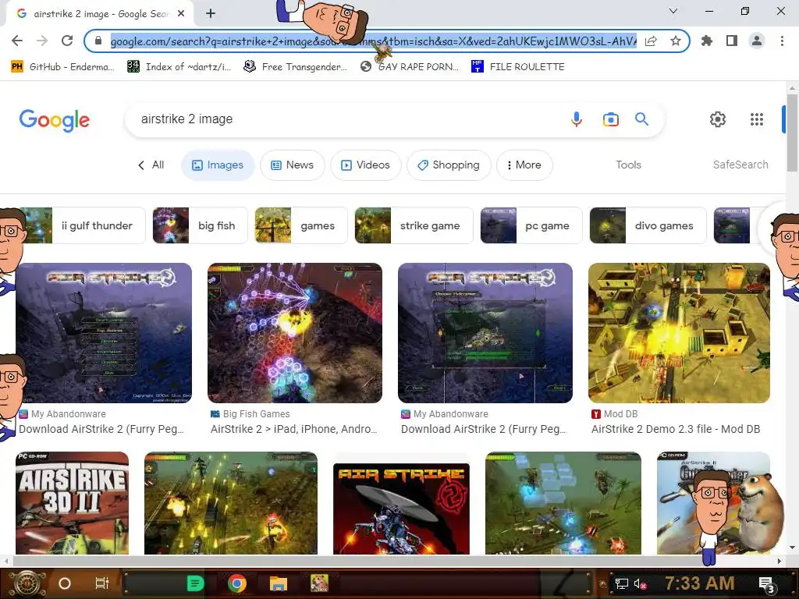Click the 7:33 AM clock
799x599 pixels.
pyautogui.click(x=700, y=583)
